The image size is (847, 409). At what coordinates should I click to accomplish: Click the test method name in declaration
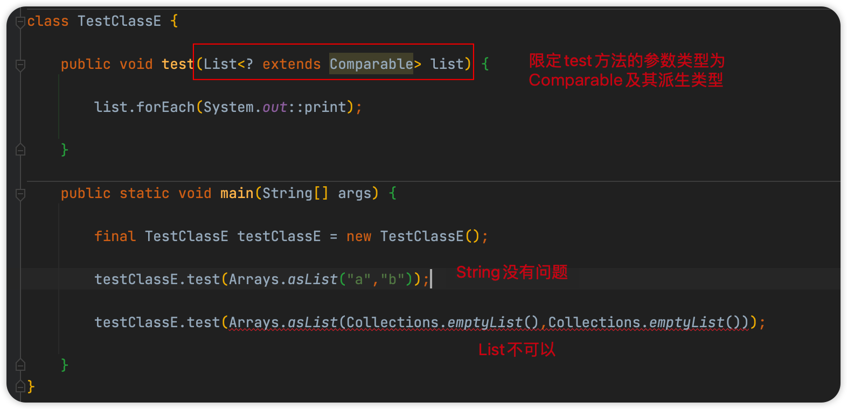[x=177, y=64]
